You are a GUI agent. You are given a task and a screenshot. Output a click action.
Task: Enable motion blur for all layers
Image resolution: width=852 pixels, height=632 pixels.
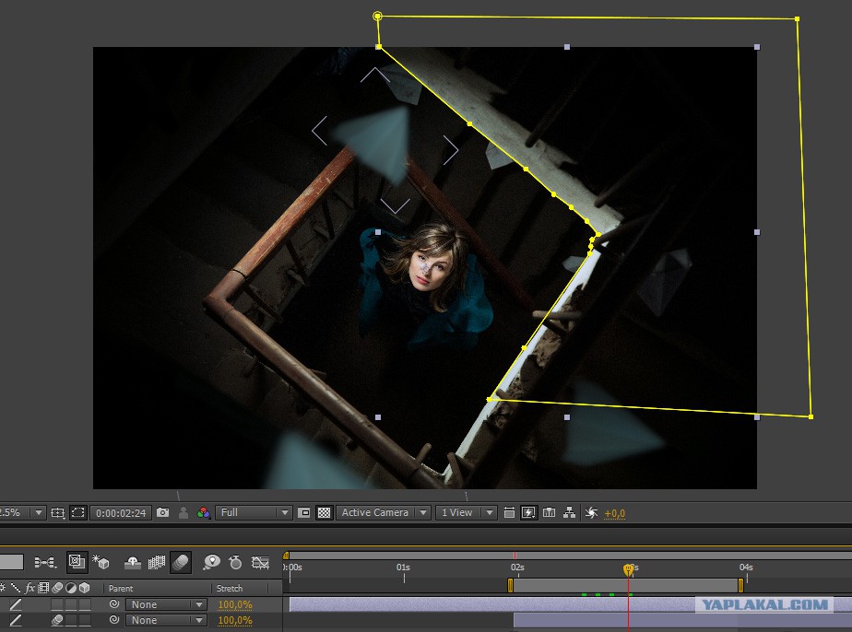pyautogui.click(x=181, y=563)
